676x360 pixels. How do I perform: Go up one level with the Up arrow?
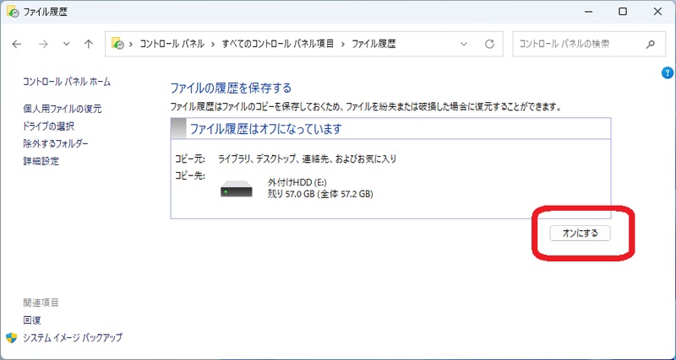89,44
